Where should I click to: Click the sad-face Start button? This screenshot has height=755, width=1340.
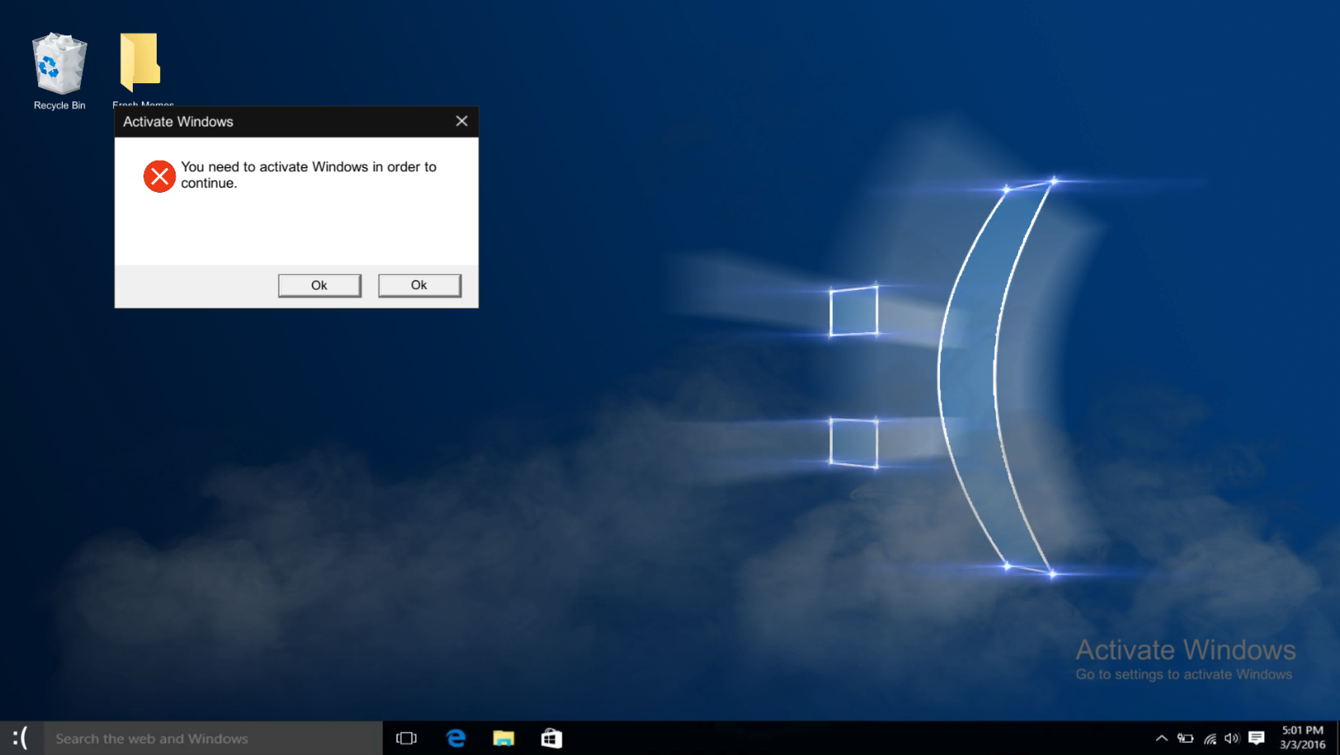(x=20, y=738)
